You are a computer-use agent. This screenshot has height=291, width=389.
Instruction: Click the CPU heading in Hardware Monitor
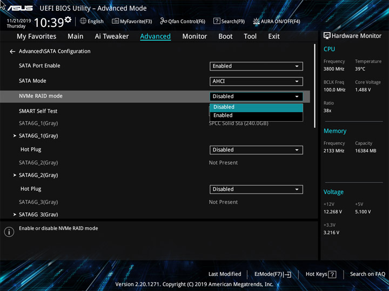[329, 49]
